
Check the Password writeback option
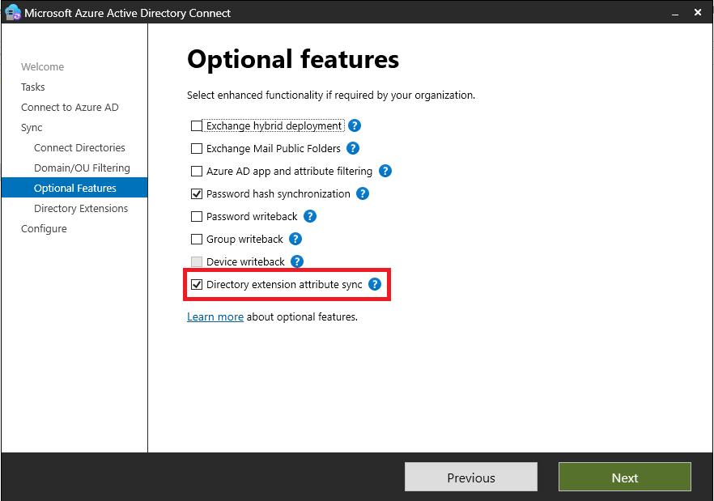click(x=197, y=217)
